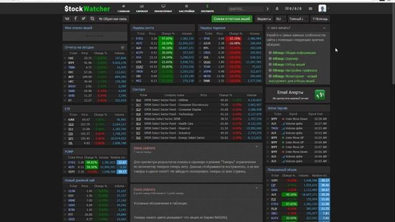Collapse first Denis (Admin) post chevron
Image resolution: width=395 pixels, height=222 pixels.
tap(257, 147)
